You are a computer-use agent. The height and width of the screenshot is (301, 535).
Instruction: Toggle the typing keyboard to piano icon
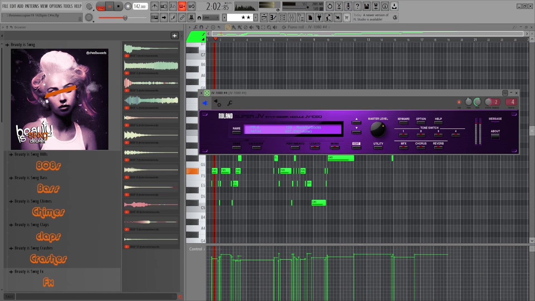(155, 18)
